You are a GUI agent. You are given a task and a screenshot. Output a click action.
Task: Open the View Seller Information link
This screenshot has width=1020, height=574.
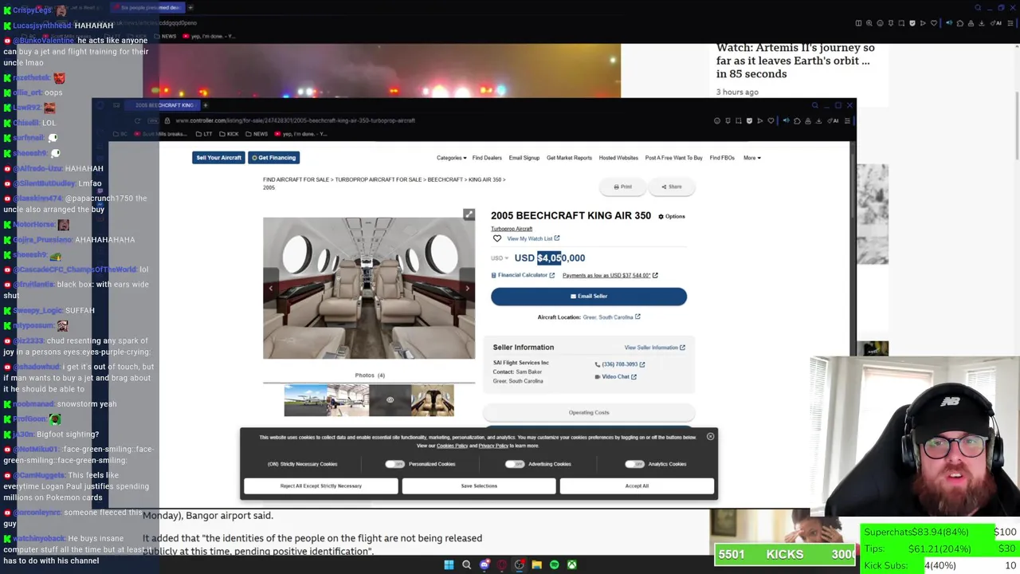pos(654,348)
